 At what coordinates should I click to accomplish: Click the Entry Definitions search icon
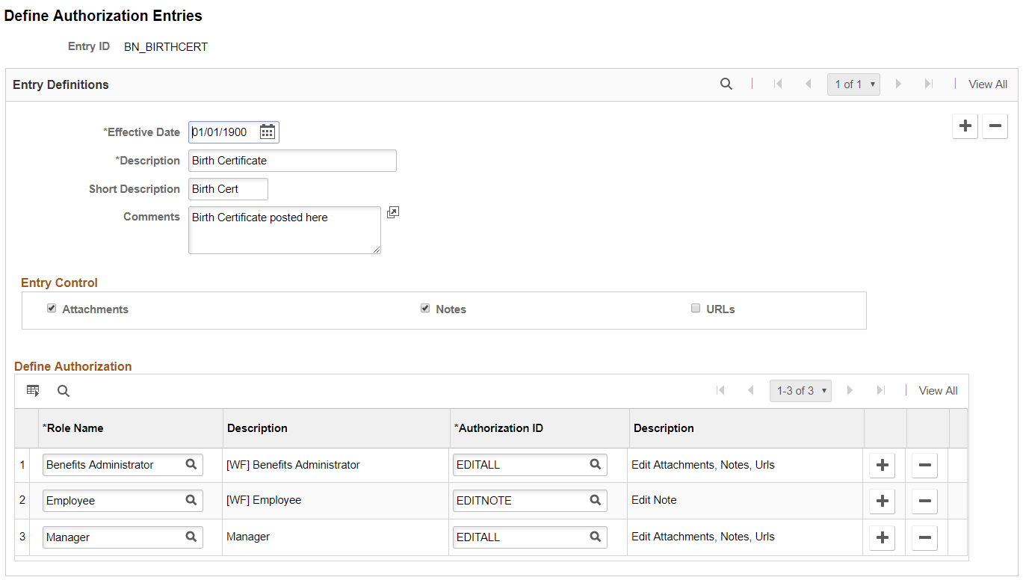[726, 84]
